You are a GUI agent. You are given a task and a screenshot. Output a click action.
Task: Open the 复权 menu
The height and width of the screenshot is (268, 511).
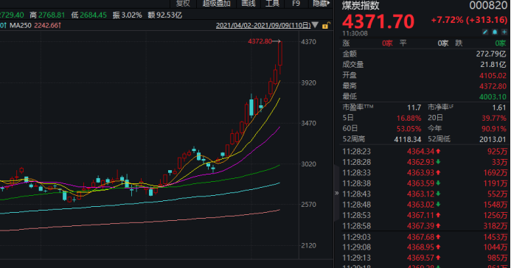point(183,4)
